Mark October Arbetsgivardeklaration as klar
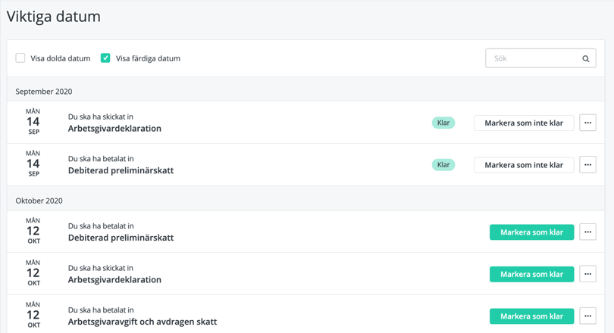Screen dimensions: 614x333 point(531,274)
